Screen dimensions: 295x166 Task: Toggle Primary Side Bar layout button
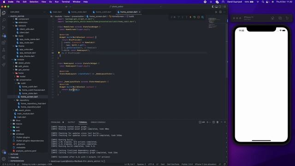[213, 6]
